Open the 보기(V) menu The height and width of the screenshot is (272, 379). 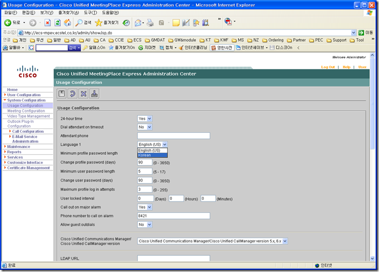tap(47, 12)
